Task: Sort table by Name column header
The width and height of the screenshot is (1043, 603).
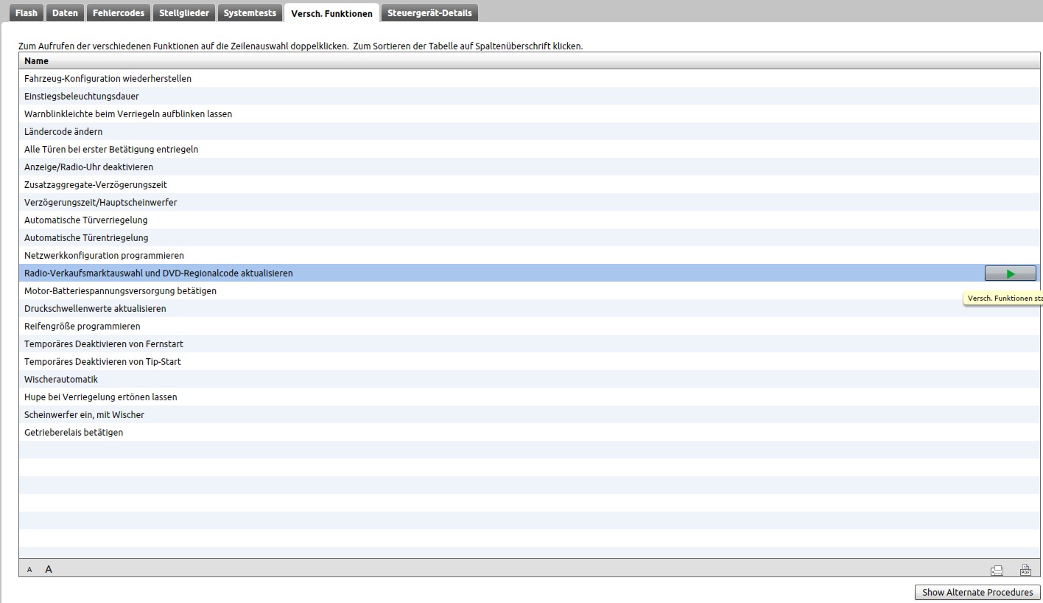Action: tap(36, 61)
